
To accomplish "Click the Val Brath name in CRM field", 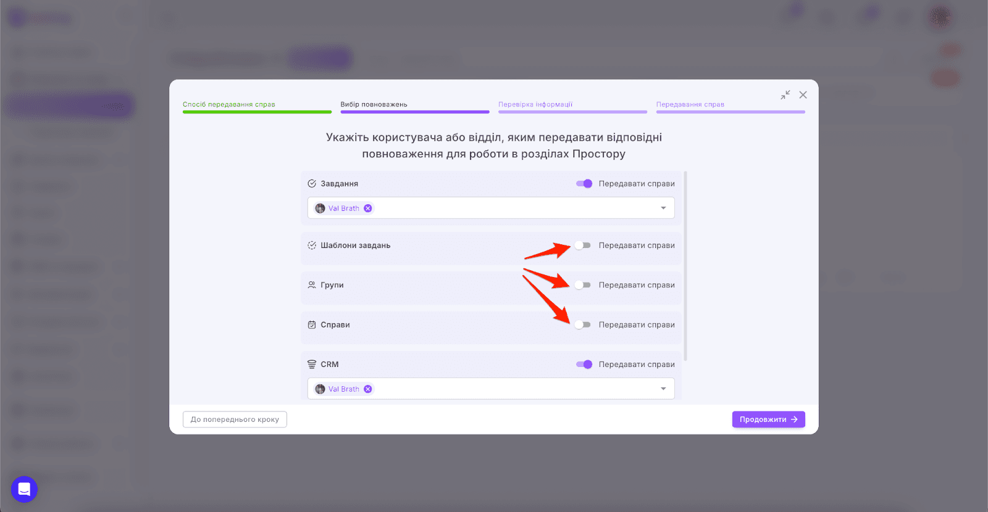I will coord(343,389).
